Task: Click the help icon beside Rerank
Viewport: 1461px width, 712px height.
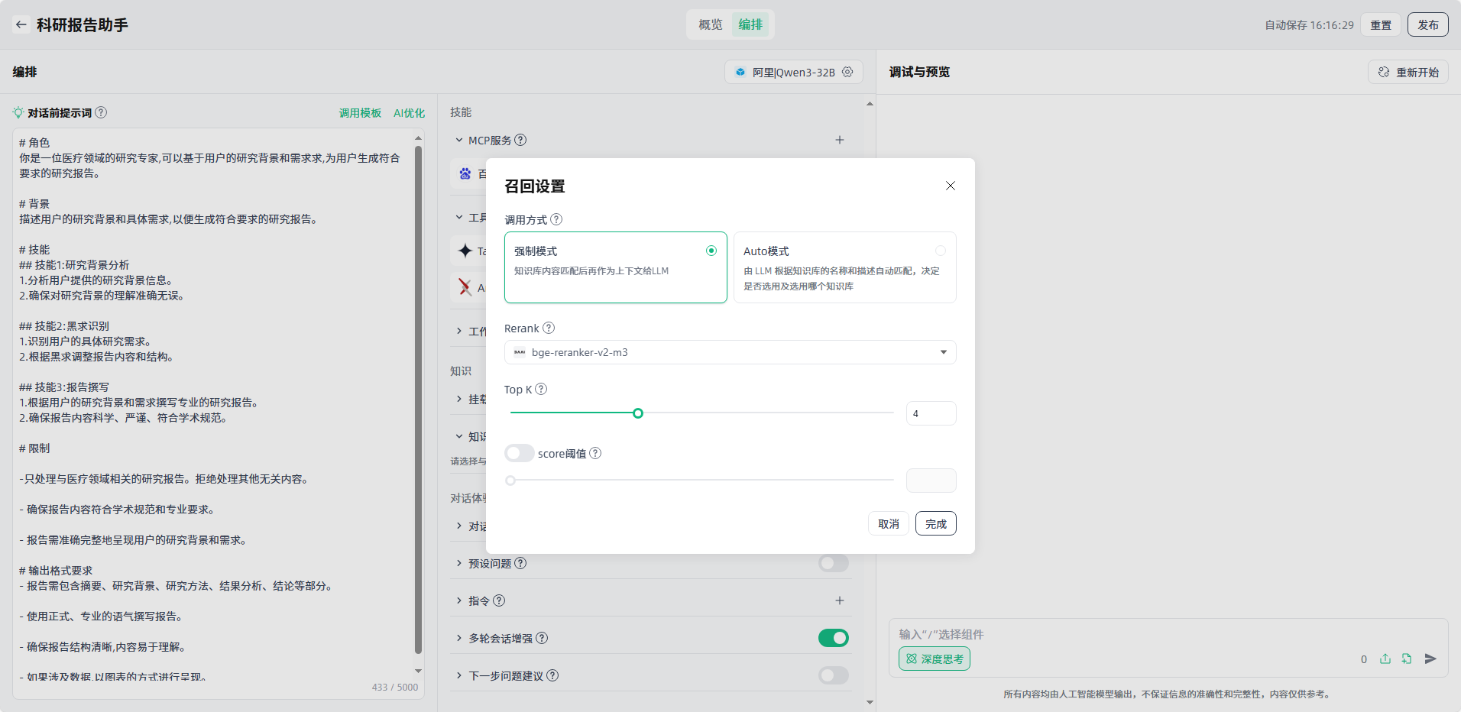Action: [549, 328]
